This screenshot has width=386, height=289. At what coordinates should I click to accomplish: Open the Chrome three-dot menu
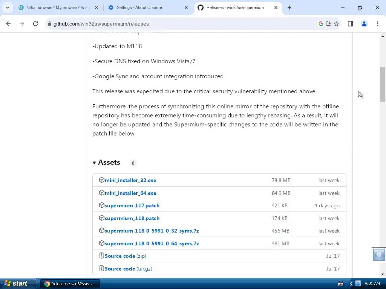click(378, 24)
